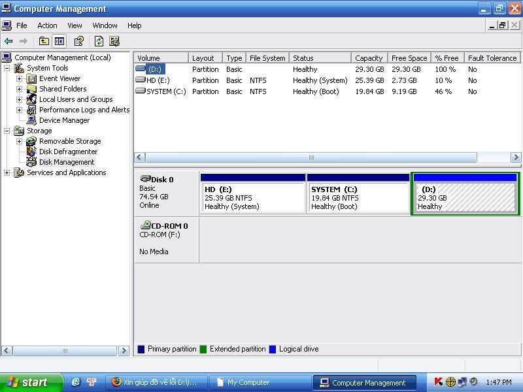This screenshot has width=523, height=392.
Task: Expand the Event Viewer node
Action: [19, 78]
